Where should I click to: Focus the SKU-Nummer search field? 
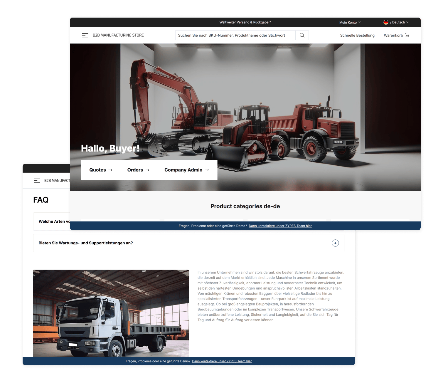(235, 35)
